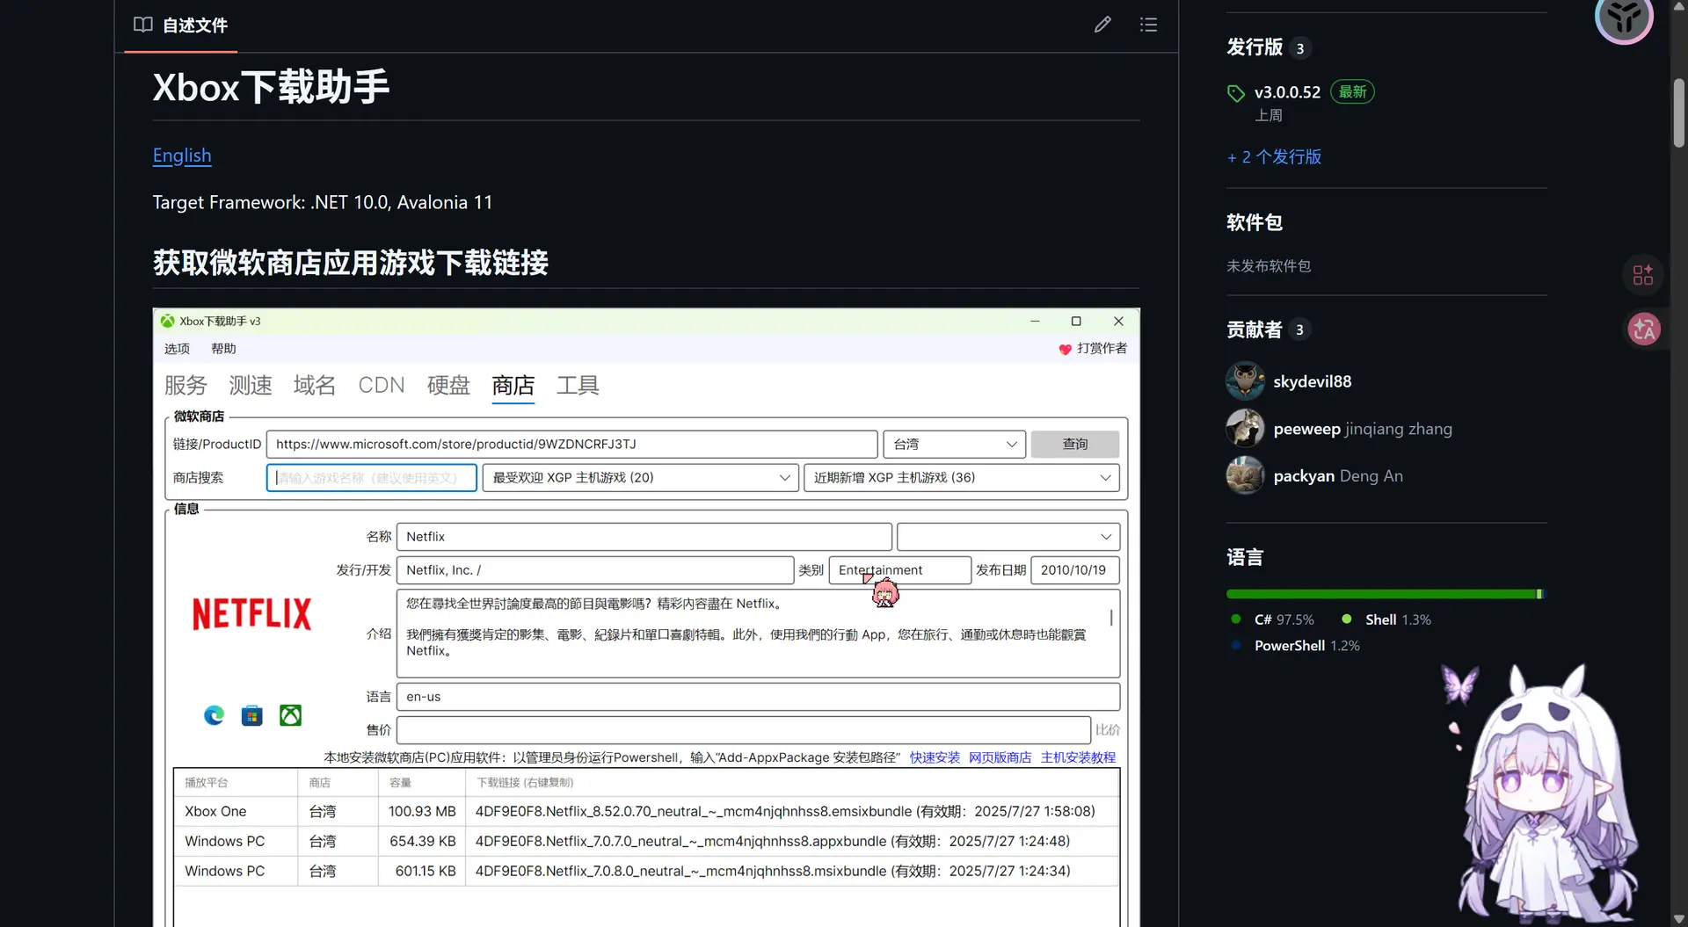1688x927 pixels.
Task: Click the Windows PC 601.15 KB download row
Action: [x=646, y=872]
